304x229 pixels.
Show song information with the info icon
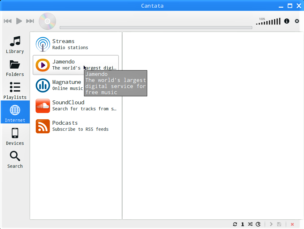tap(287, 21)
